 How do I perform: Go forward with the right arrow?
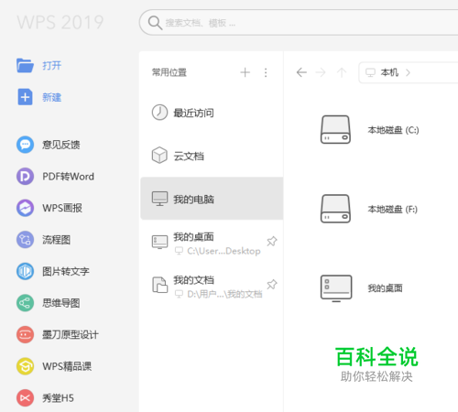pyautogui.click(x=321, y=72)
